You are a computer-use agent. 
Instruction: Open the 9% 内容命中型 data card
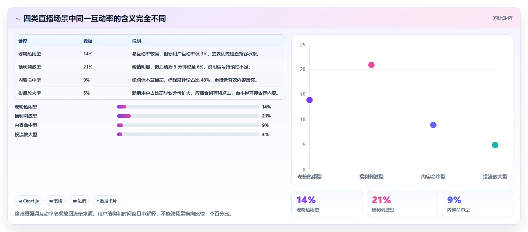coord(477,204)
